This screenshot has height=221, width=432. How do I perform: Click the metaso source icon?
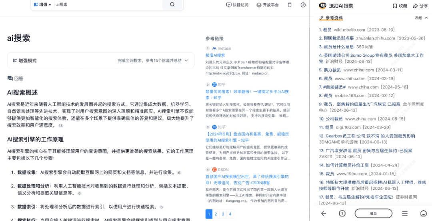point(214,48)
